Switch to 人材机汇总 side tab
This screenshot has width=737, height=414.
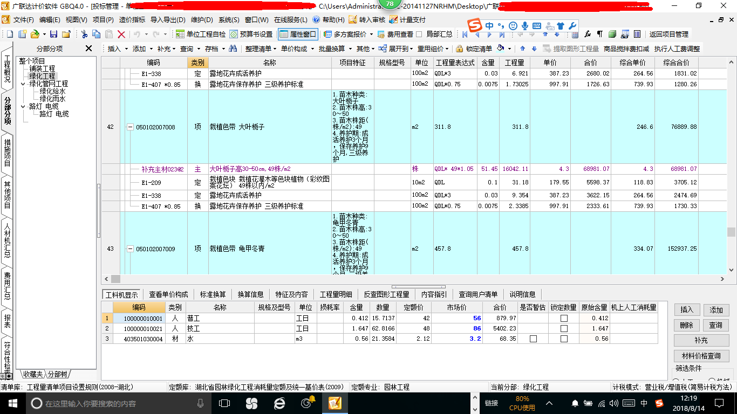7,240
